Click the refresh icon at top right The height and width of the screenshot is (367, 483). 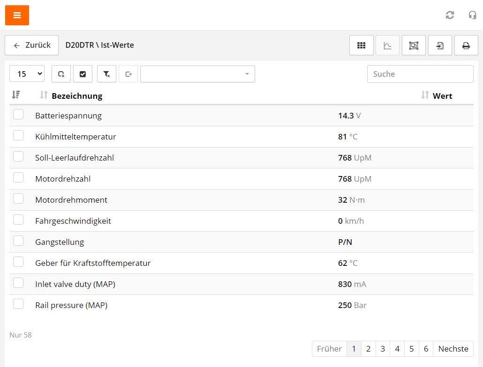[x=450, y=15]
